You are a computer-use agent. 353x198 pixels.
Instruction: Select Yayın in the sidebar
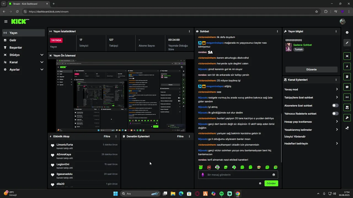pos(23,33)
